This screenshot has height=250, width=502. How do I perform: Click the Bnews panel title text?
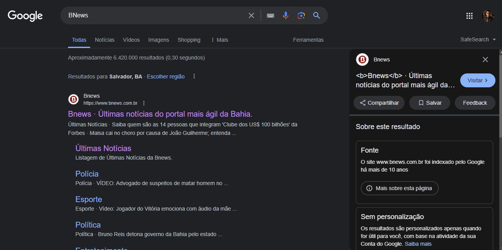coord(382,60)
